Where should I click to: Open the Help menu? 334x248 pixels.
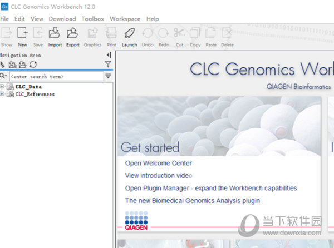click(x=153, y=19)
